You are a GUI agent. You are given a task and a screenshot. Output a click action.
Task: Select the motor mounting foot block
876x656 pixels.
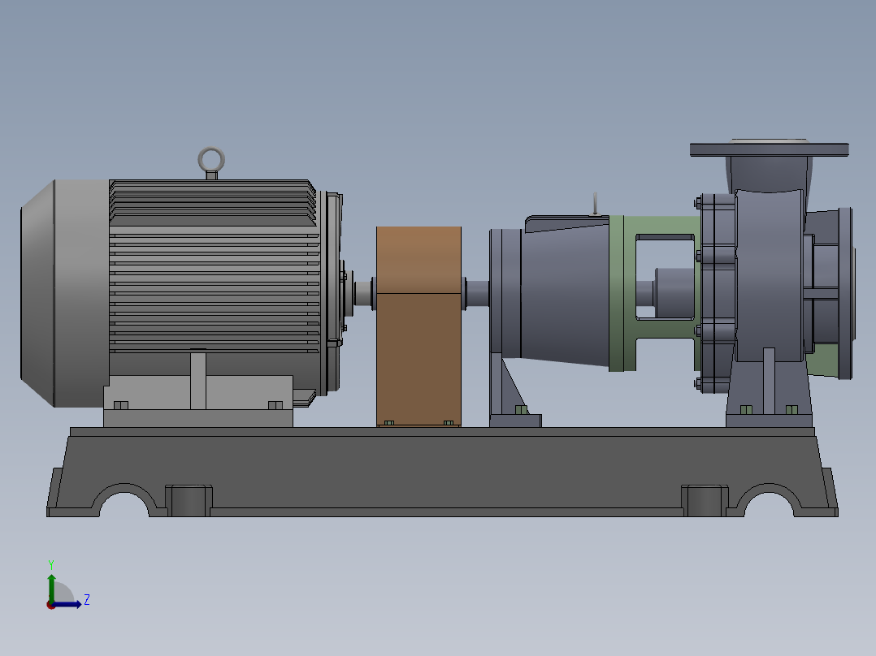tap(198, 401)
